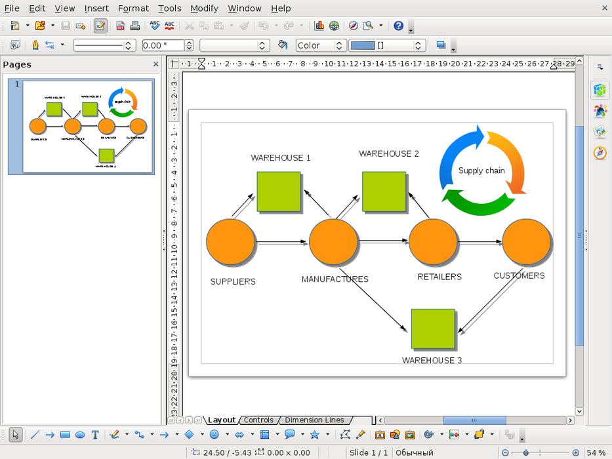Image resolution: width=612 pixels, height=459 pixels.
Task: Open the Navigator in the sidebar
Action: 600,153
